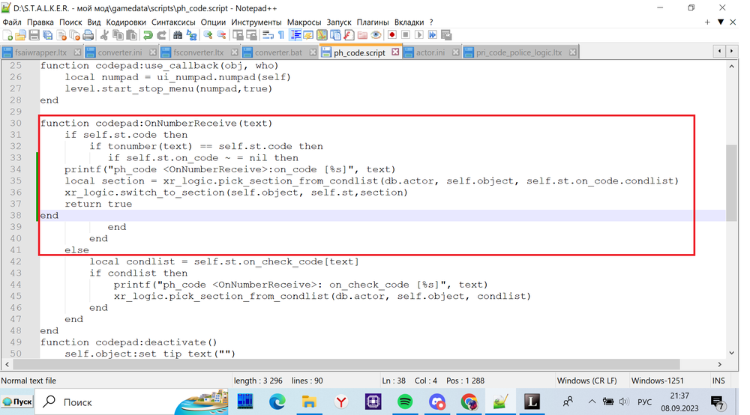Viewport: 750px width, 415px height.
Task: Expand the hidden system tray icons chevron
Action: tap(592, 402)
